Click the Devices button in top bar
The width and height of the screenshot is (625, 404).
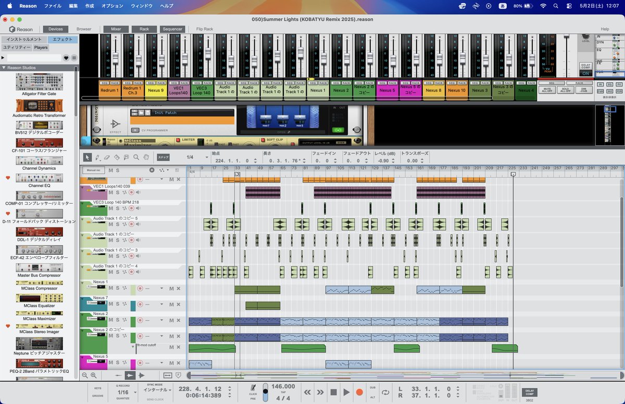[56, 29]
